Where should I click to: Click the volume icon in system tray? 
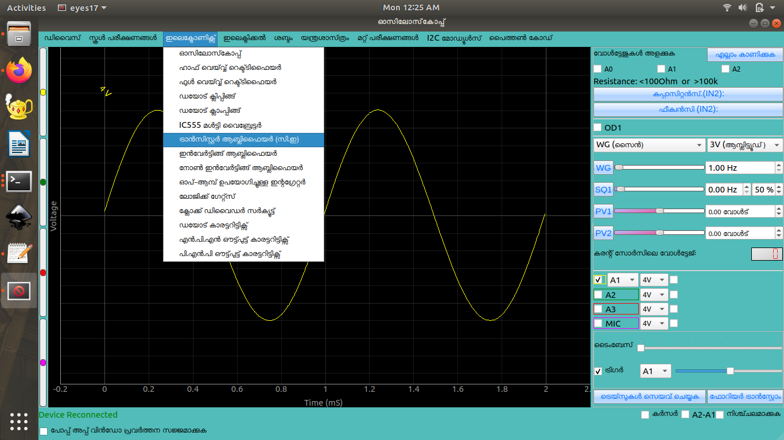[742, 7]
